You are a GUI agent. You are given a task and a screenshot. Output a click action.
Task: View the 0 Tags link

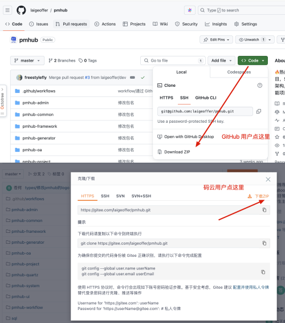(x=88, y=60)
